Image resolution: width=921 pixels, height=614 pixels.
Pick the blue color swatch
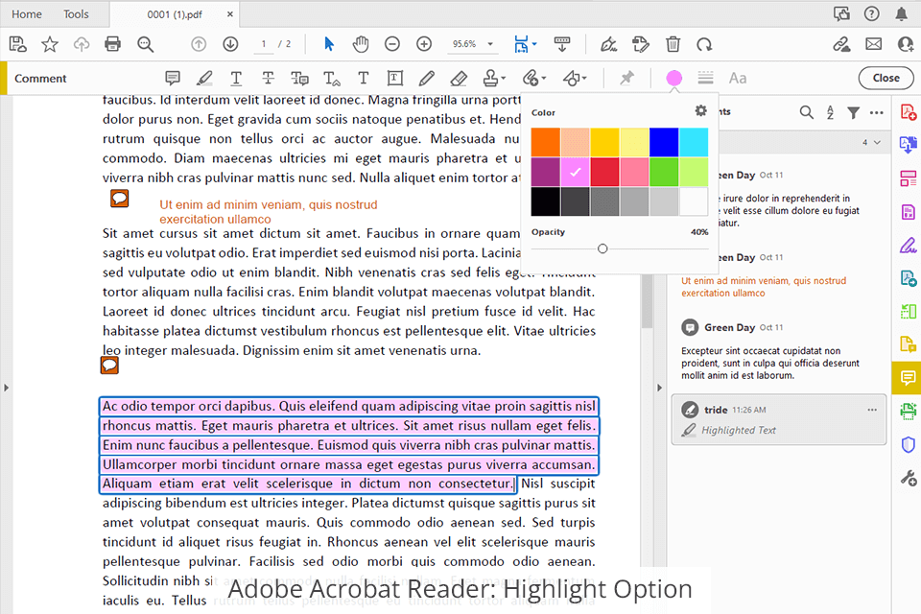664,142
